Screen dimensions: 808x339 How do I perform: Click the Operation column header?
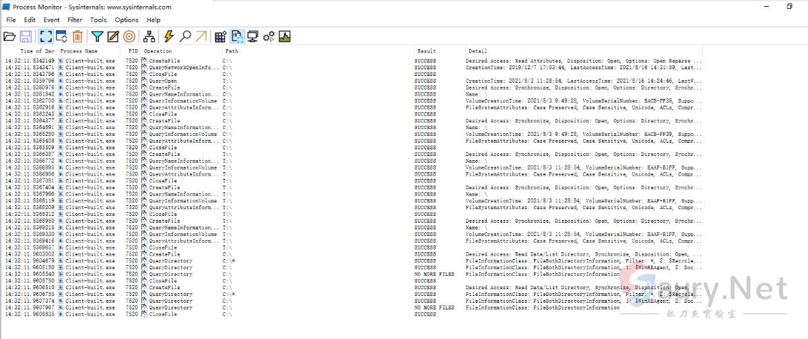tap(158, 51)
